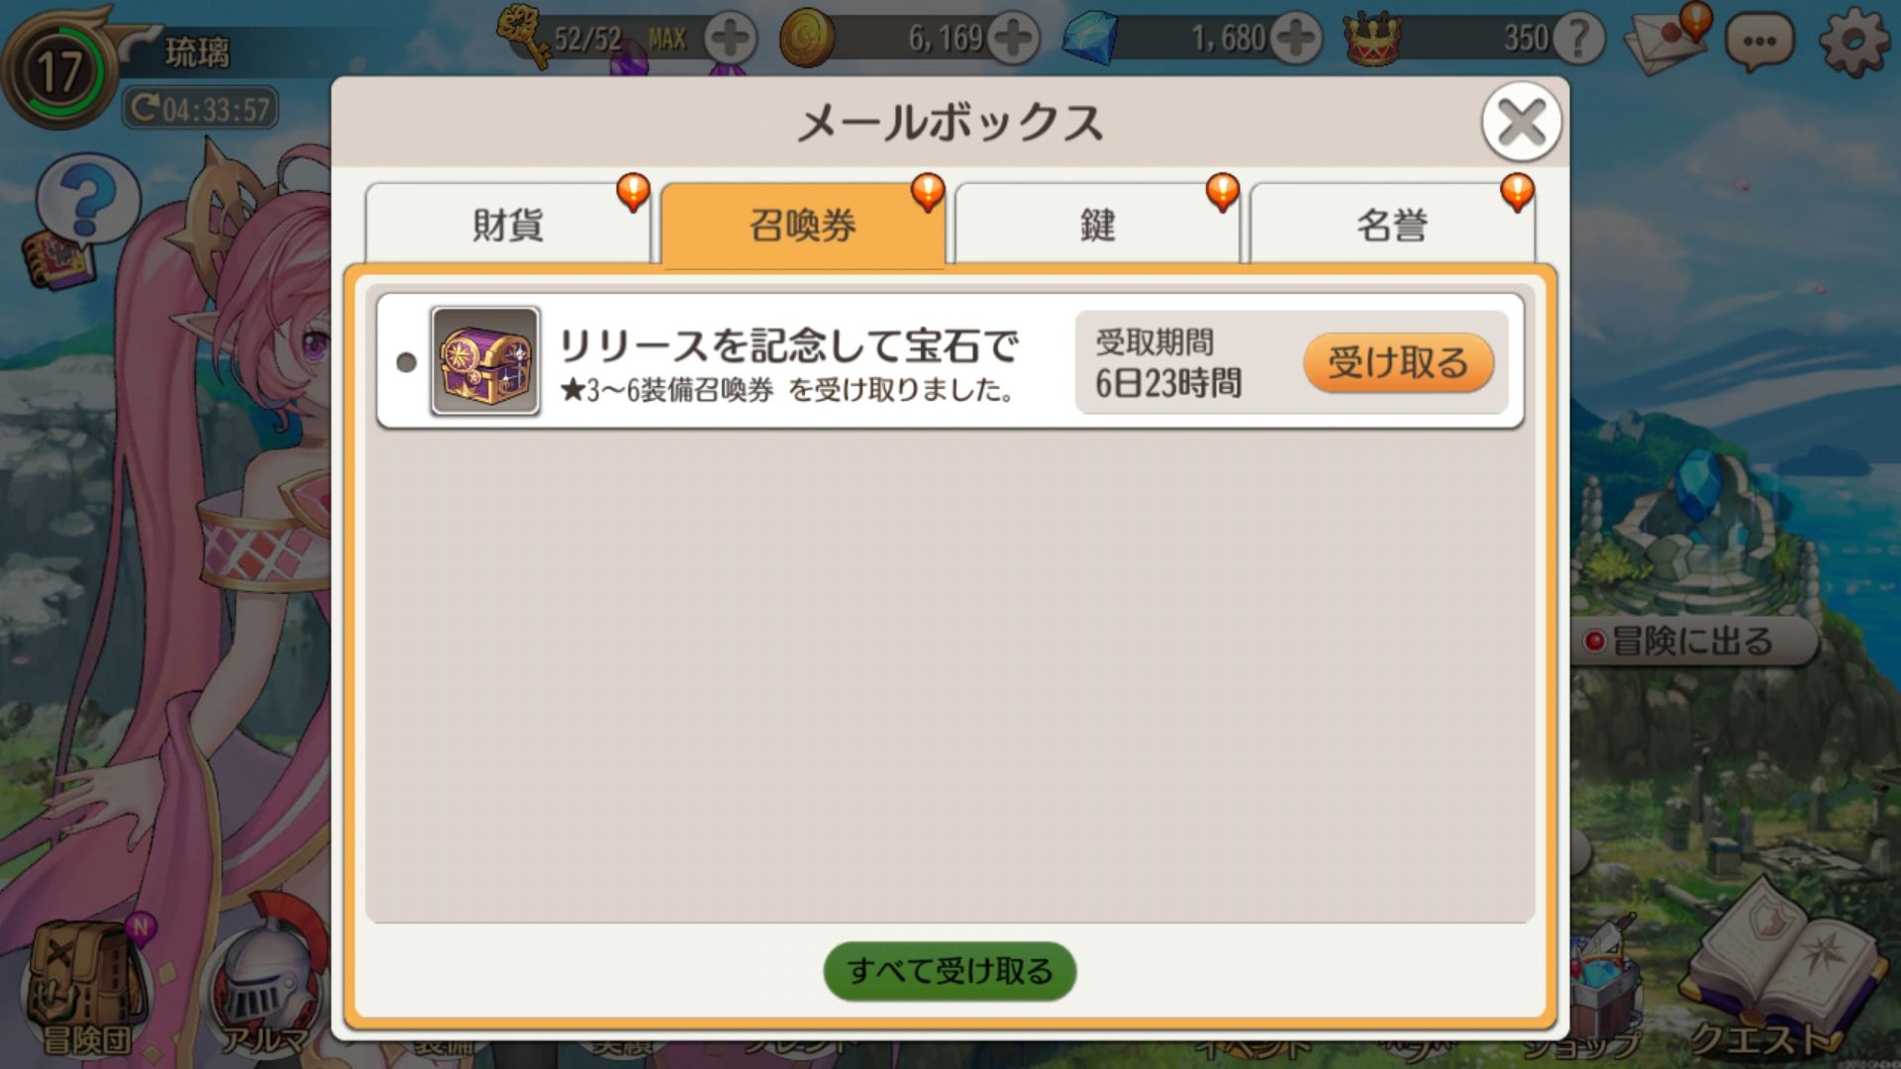The image size is (1901, 1069).
Task: Add blue gems with plus icon
Action: 1296,40
